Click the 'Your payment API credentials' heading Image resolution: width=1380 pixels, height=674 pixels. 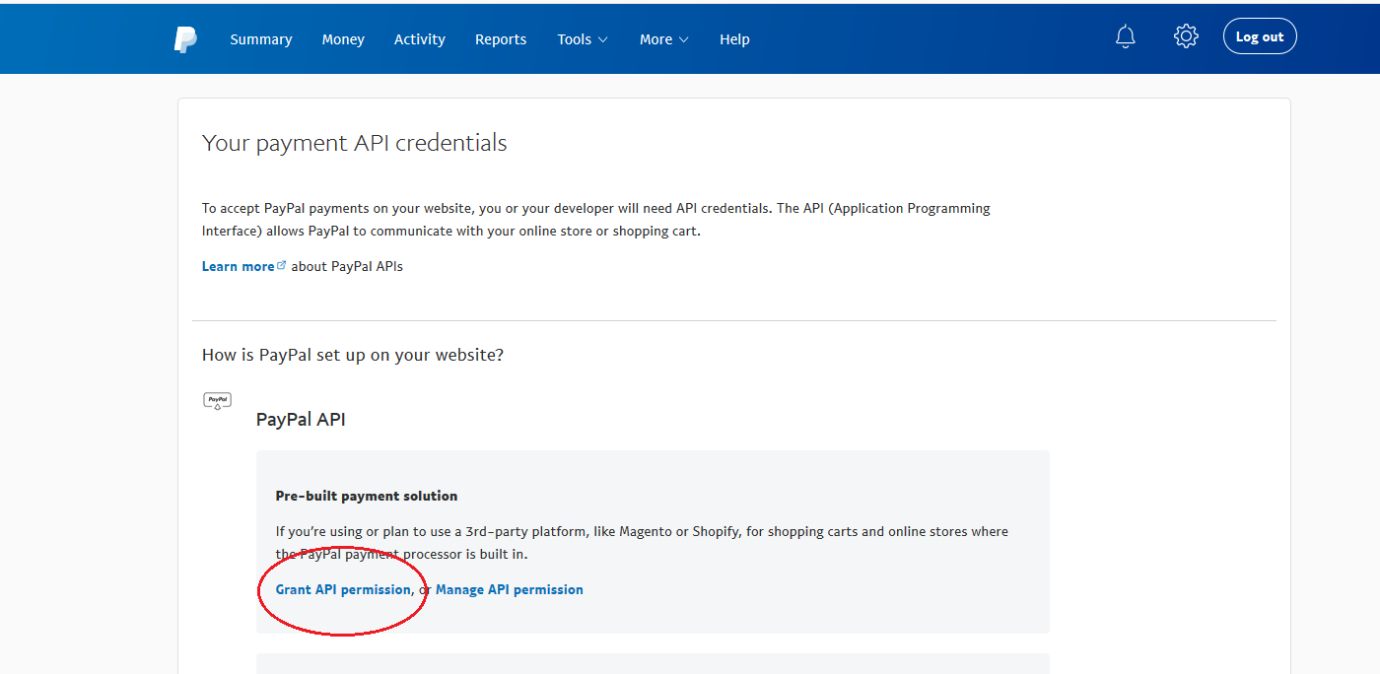355,143
